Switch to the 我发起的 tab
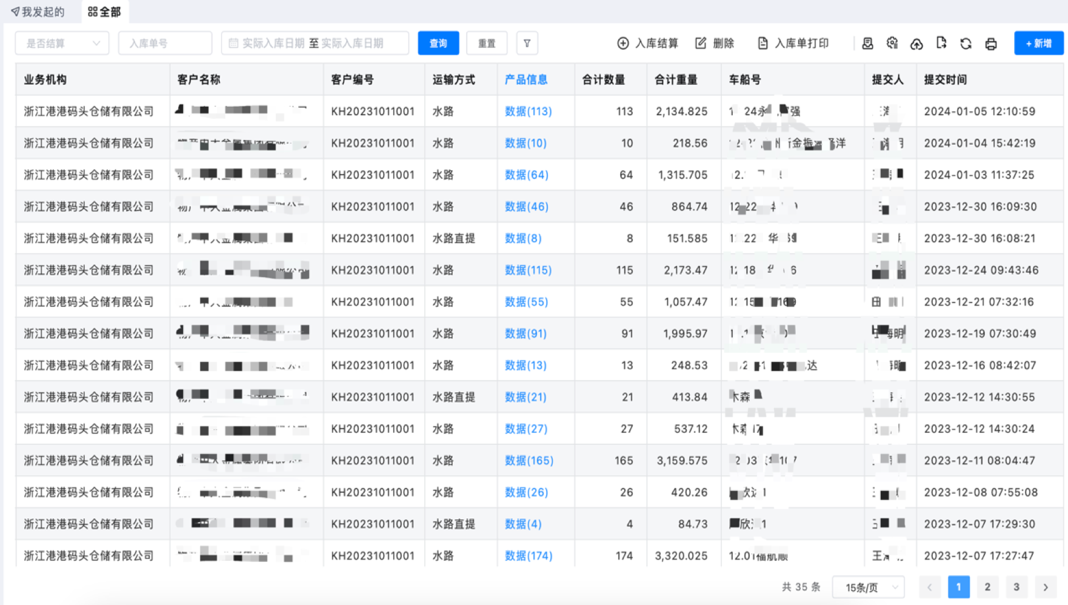1068x605 pixels. tap(38, 12)
